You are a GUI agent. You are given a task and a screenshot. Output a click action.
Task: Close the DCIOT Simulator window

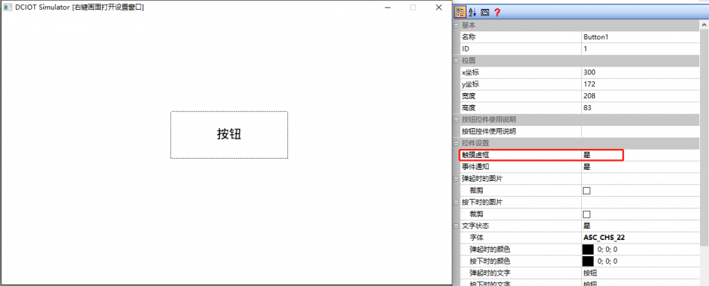(439, 7)
